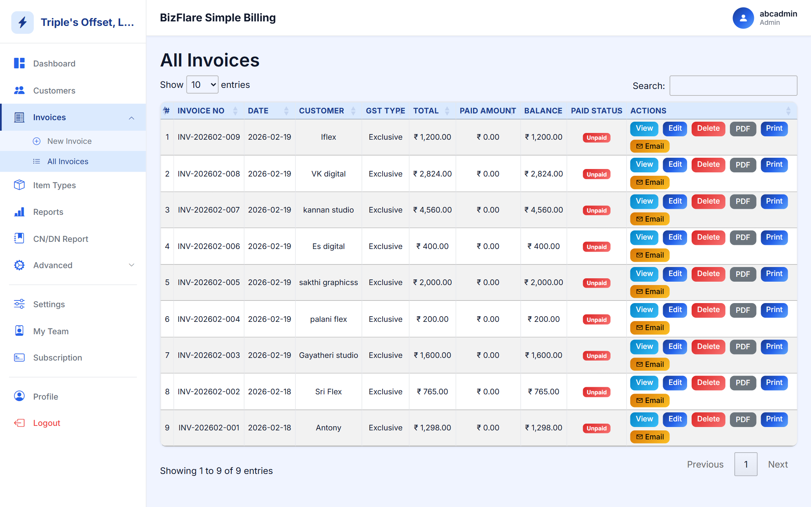811x507 pixels.
Task: Collapse the Invoices menu chevron
Action: [x=131, y=118]
